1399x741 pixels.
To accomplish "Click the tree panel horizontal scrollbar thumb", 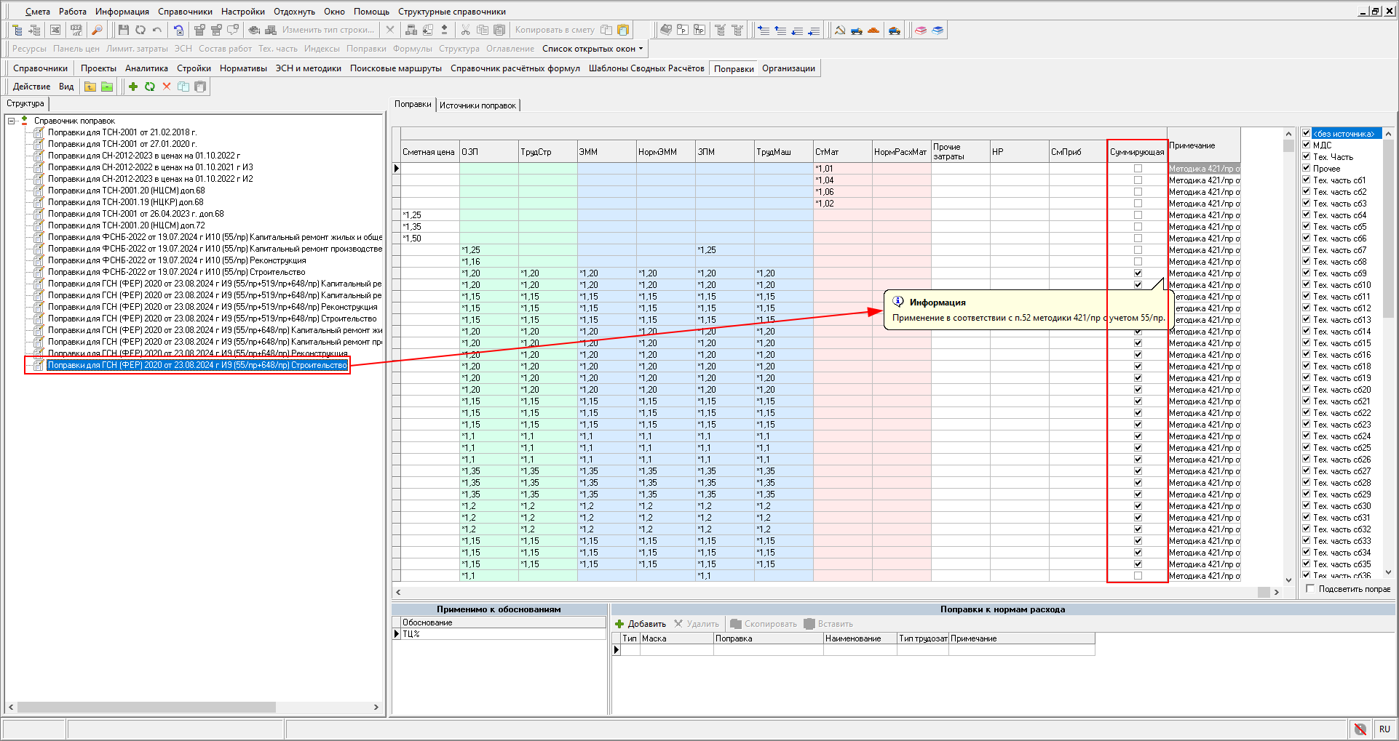I will point(146,708).
